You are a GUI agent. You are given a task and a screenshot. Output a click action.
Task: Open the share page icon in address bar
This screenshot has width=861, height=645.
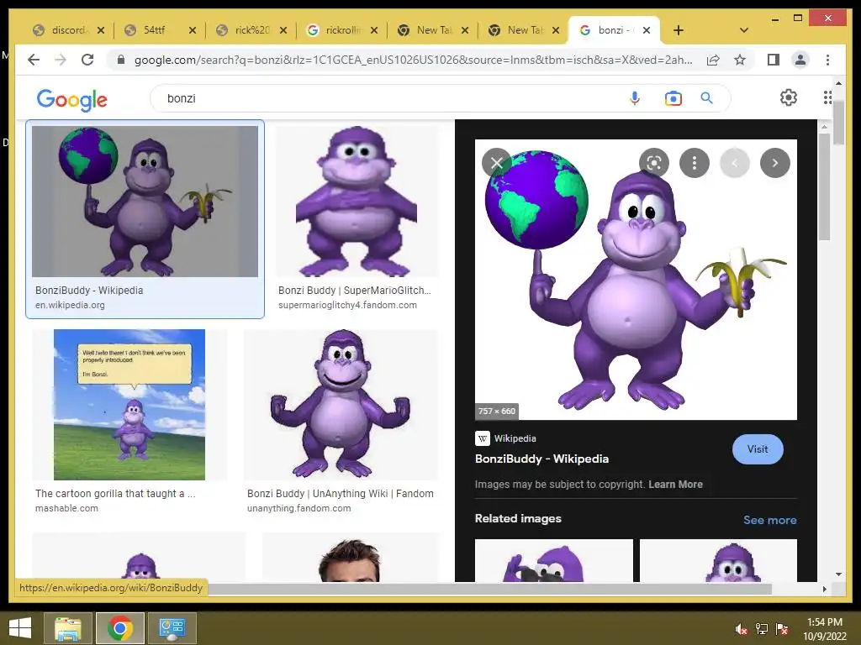click(713, 60)
